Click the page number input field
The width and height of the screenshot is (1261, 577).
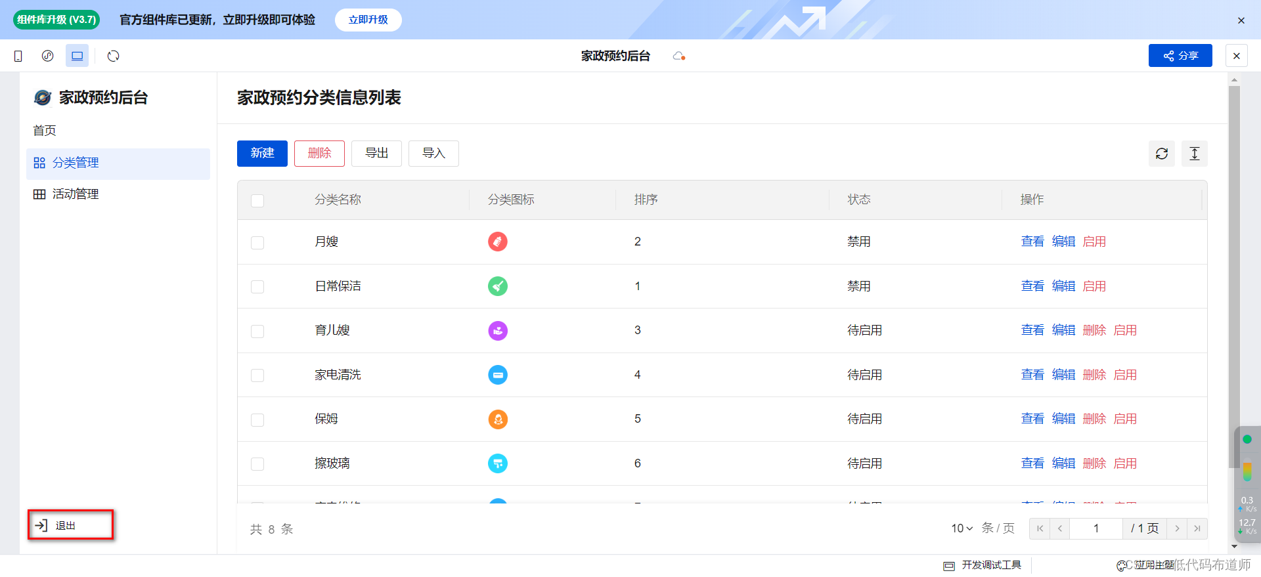[x=1096, y=528]
